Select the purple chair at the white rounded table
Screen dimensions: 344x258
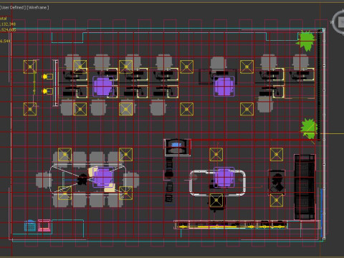click(224, 177)
